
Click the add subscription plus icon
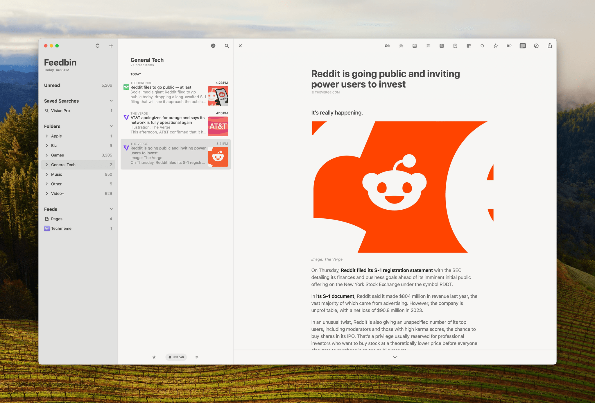point(111,46)
